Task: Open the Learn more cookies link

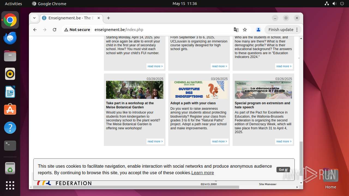Action: tap(203, 173)
